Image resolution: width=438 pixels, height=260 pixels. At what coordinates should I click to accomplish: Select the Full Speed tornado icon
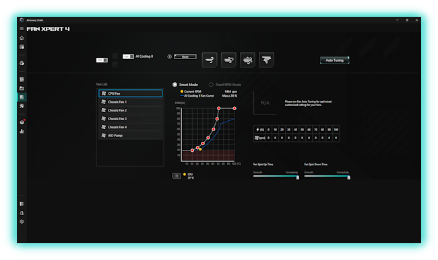click(266, 60)
